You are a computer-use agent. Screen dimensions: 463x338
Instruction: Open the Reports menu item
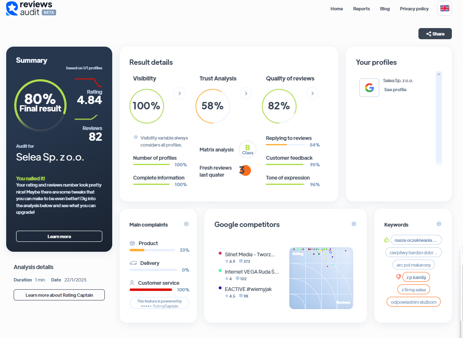(x=361, y=9)
